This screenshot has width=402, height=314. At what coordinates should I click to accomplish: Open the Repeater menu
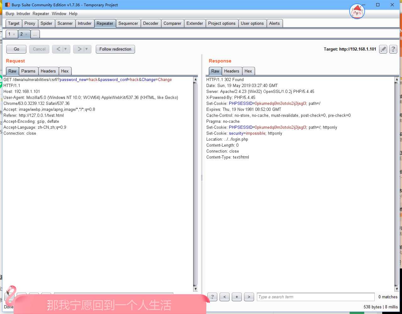41,14
